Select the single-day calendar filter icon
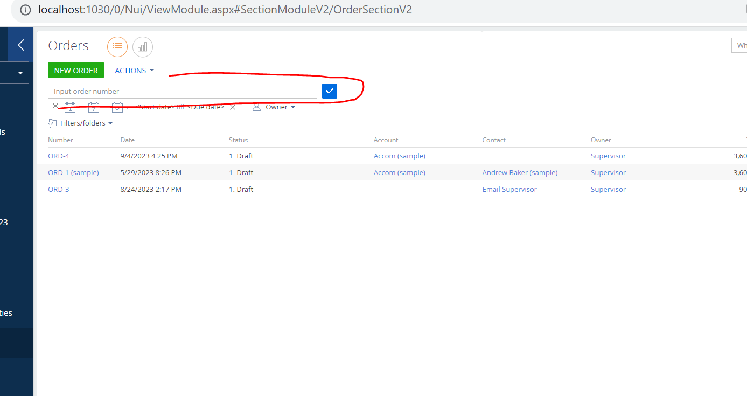 pos(70,107)
